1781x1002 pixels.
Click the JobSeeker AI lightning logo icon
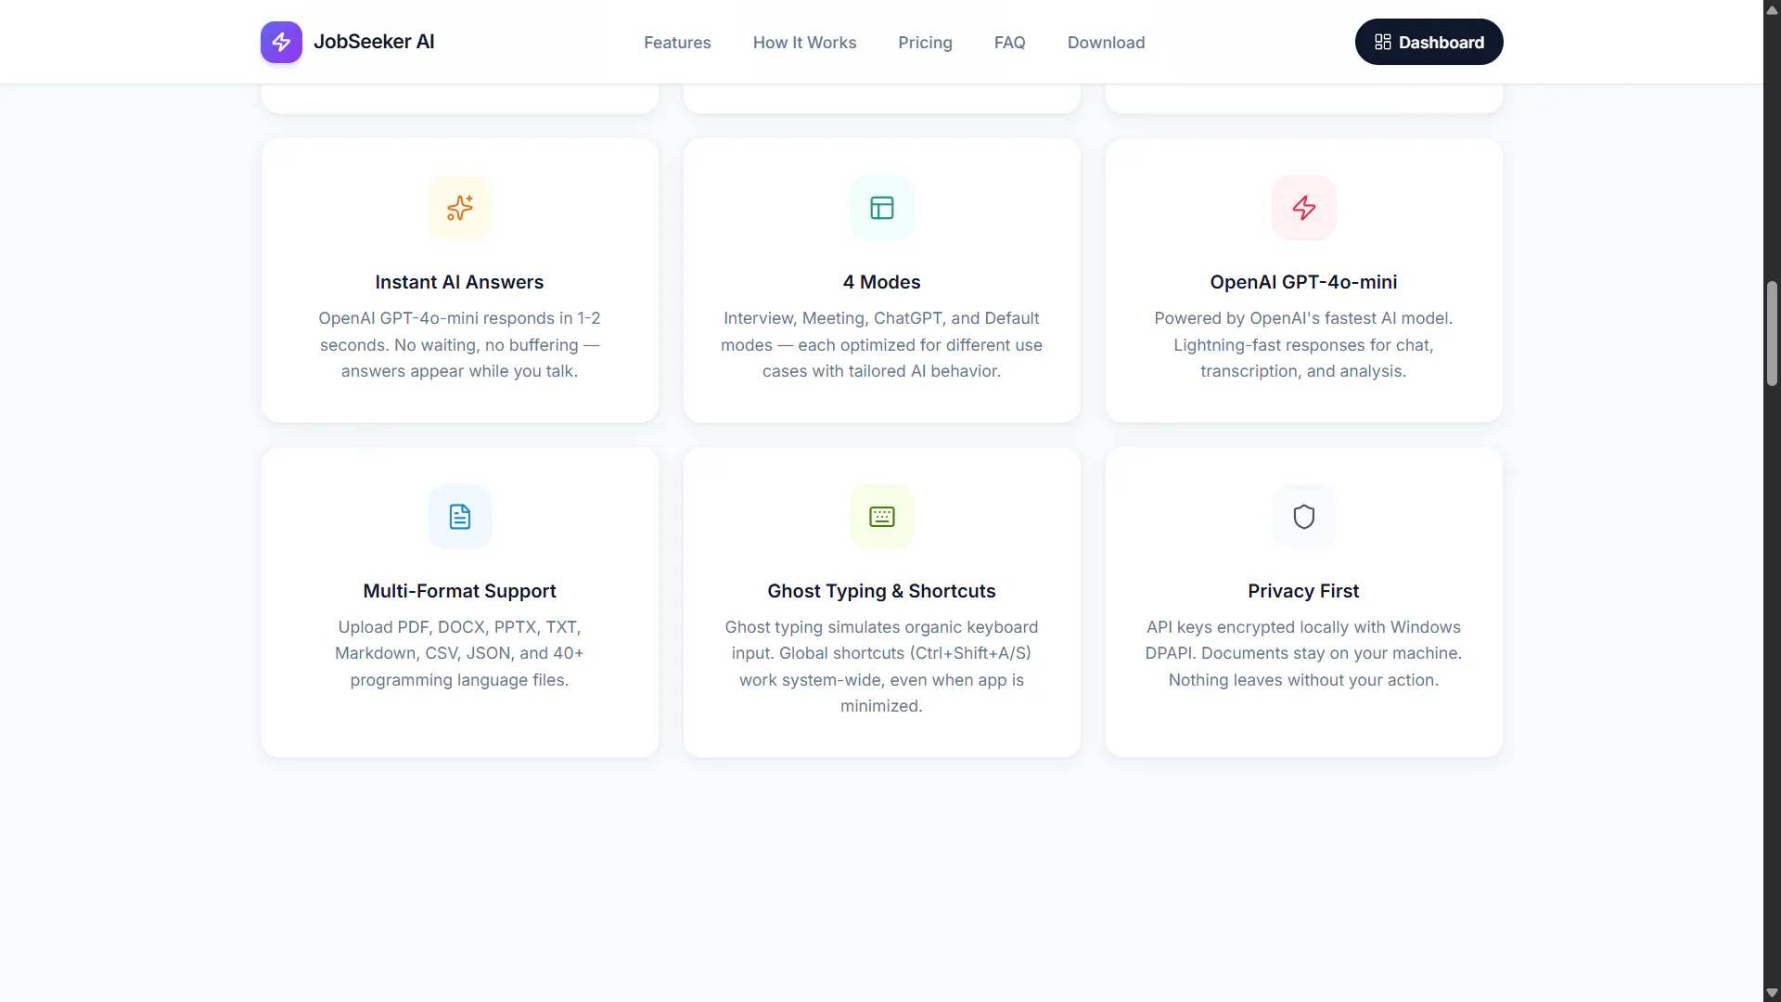(x=281, y=42)
